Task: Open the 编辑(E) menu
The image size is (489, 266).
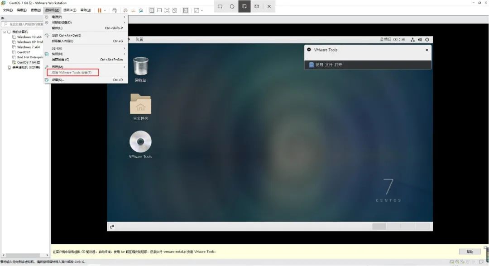Action: click(22, 10)
